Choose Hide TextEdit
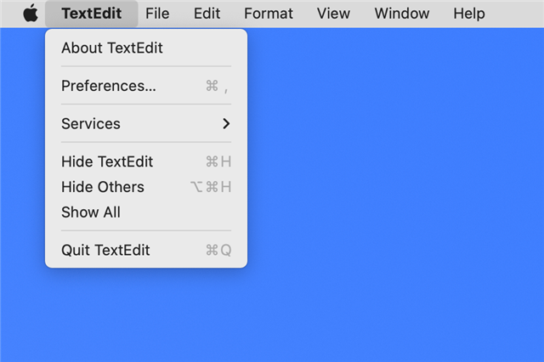Viewport: 544px width, 362px height. point(146,161)
